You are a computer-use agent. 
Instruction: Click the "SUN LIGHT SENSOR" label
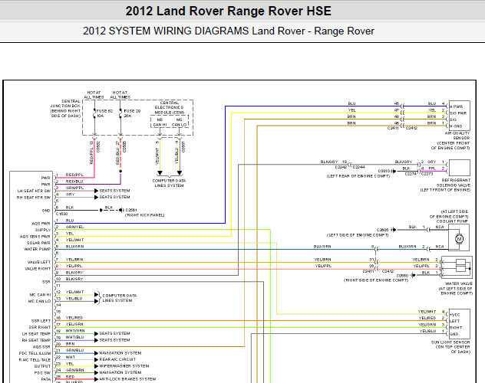pyautogui.click(x=450, y=342)
